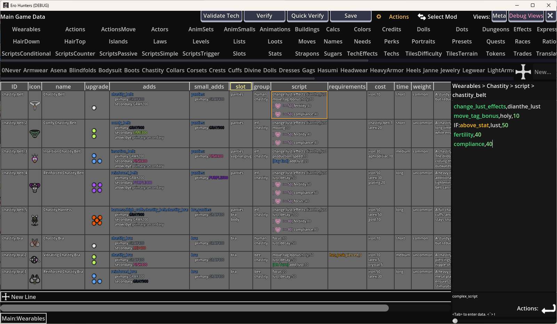Click the Ero Hunters app icon in title bar
The image size is (557, 324).
[6, 5]
